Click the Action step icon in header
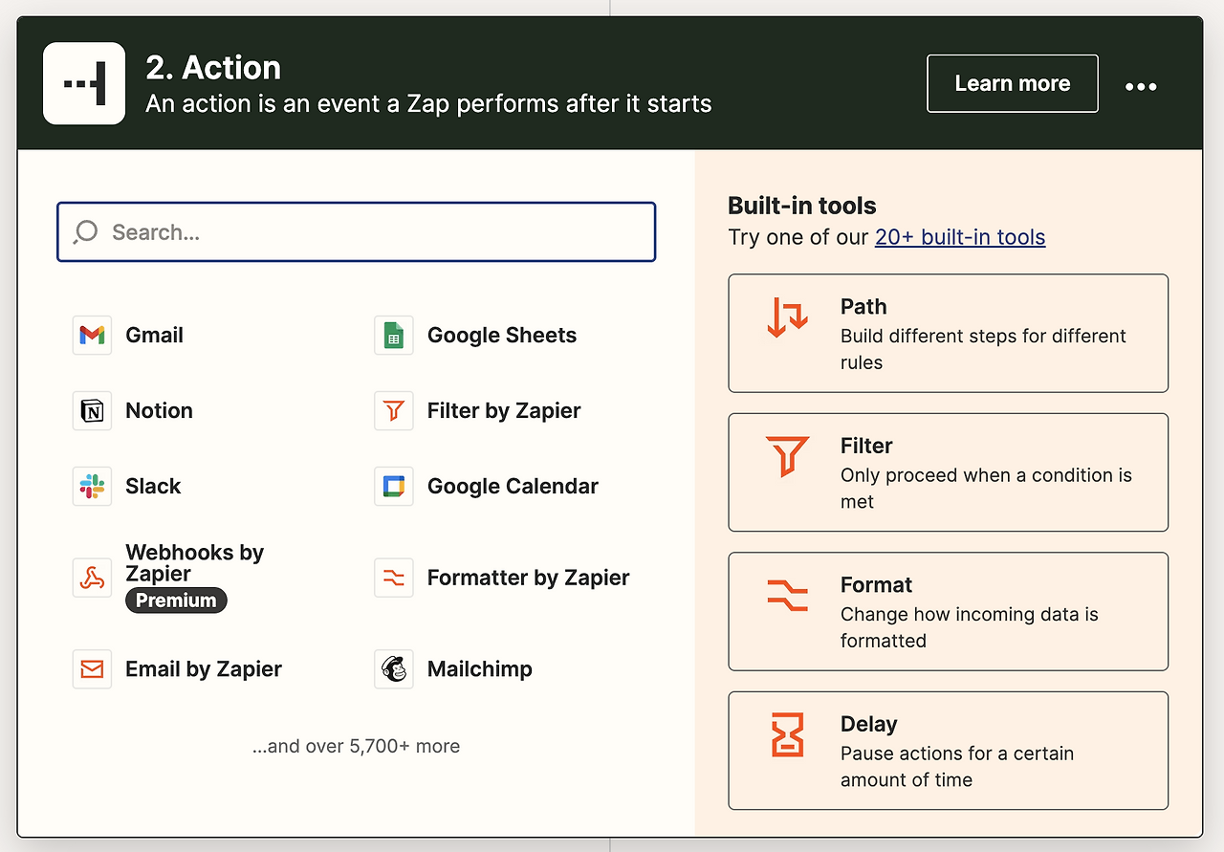This screenshot has width=1224, height=852. [x=84, y=83]
